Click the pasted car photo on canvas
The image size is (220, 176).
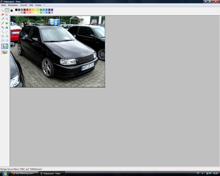(58, 52)
